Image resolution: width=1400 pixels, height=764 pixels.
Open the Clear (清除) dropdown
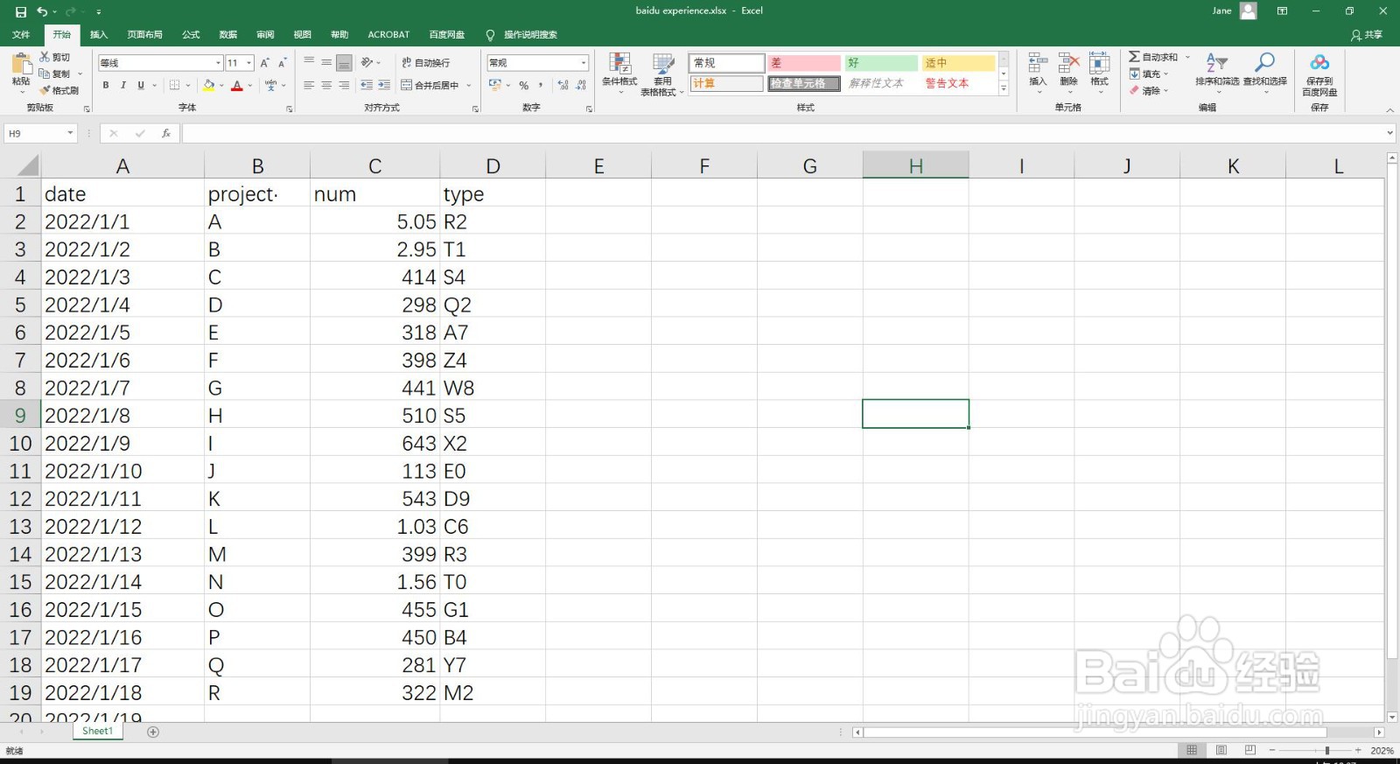tap(1149, 90)
